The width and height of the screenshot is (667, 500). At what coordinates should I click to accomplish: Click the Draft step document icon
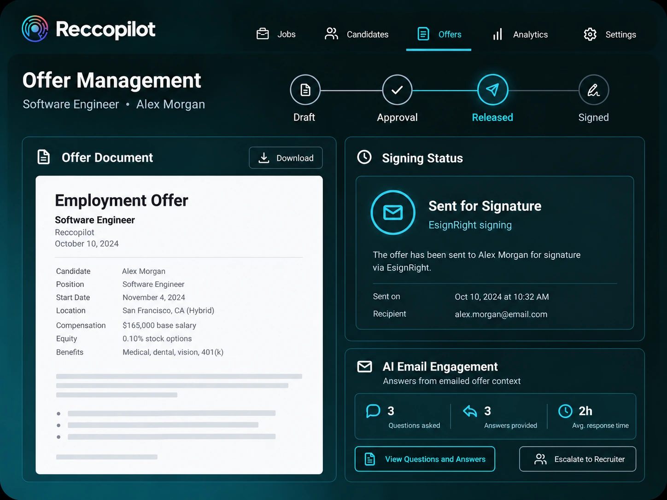(305, 90)
